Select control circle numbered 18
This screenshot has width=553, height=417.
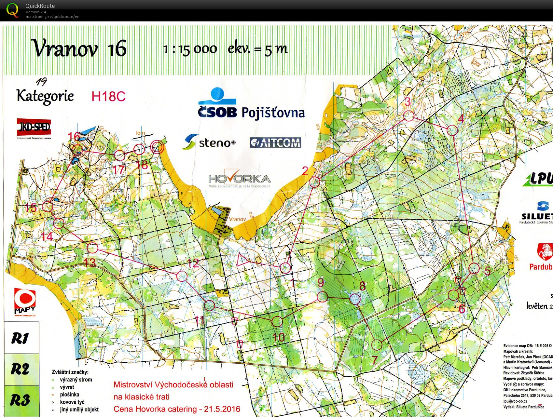point(139,150)
